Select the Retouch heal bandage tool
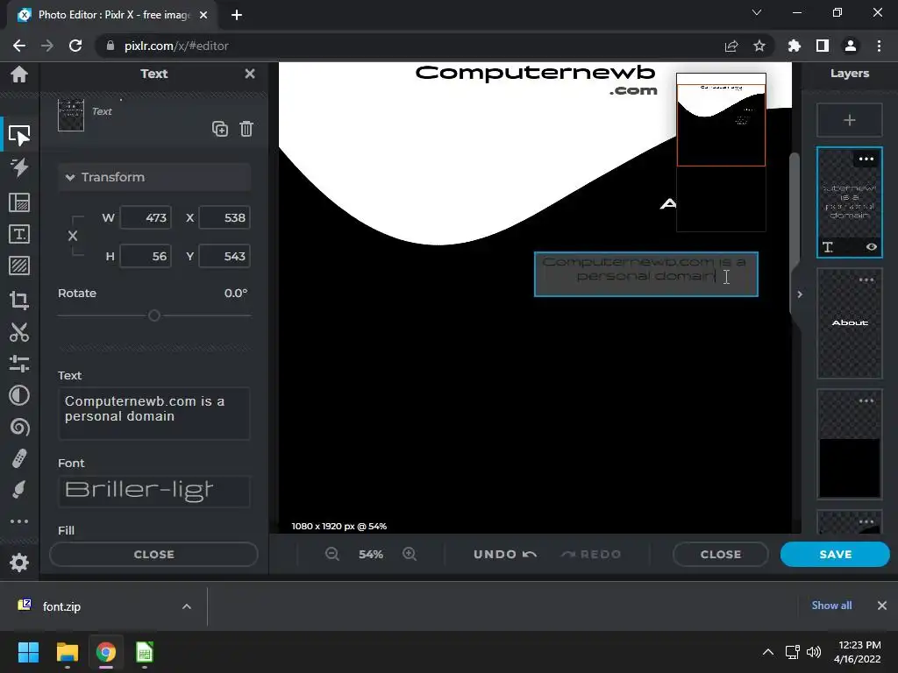 click(19, 458)
